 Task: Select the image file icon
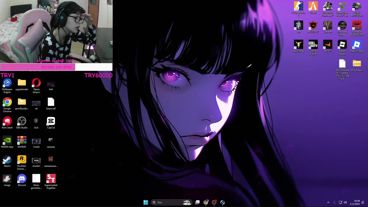tap(7, 181)
